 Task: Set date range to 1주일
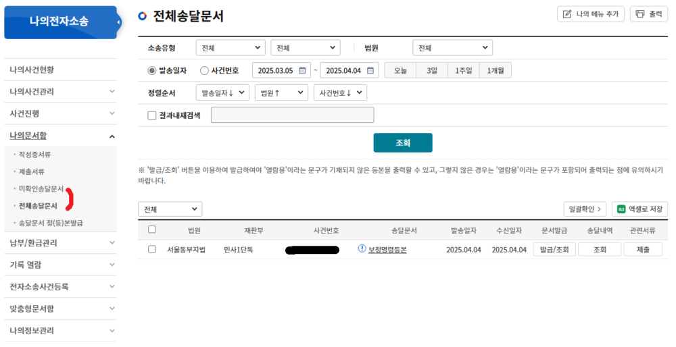(464, 71)
